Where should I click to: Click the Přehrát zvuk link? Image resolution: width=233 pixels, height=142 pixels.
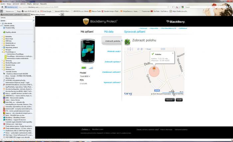[x=114, y=51]
